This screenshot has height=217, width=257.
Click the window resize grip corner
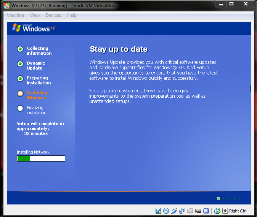[252, 212]
